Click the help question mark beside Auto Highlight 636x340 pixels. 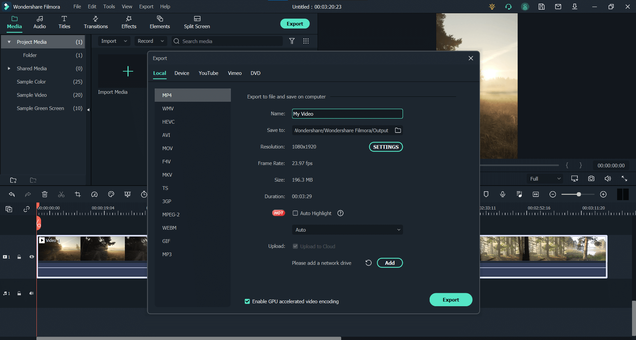point(340,213)
